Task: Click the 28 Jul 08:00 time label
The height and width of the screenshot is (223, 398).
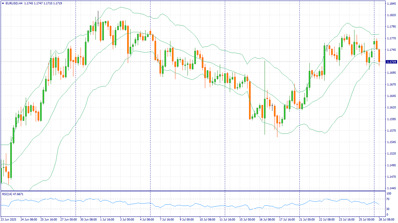Action: coord(387,219)
